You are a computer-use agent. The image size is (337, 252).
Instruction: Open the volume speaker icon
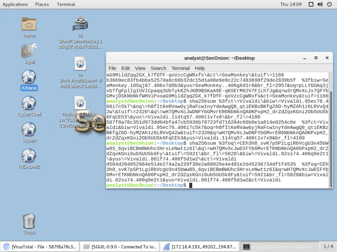click(320, 4)
